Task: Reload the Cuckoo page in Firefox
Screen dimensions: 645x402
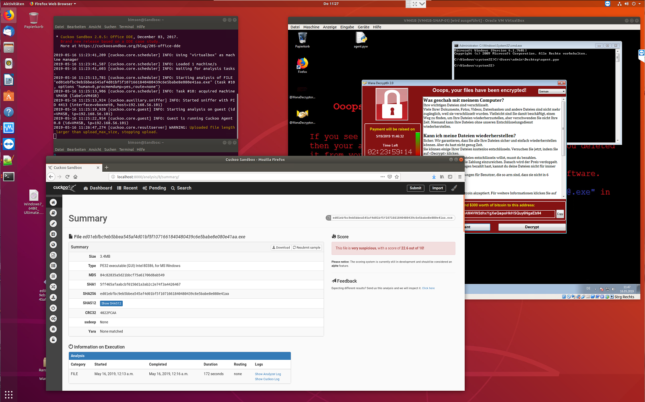Action: pos(67,177)
